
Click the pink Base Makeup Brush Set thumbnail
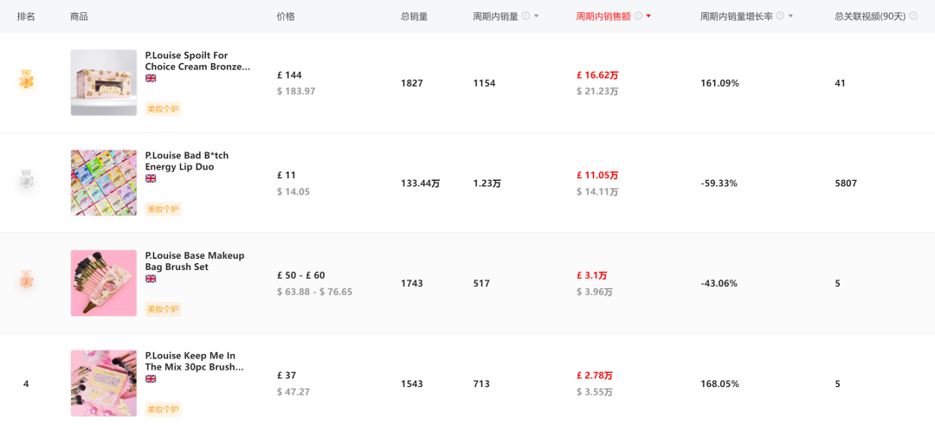coord(104,283)
